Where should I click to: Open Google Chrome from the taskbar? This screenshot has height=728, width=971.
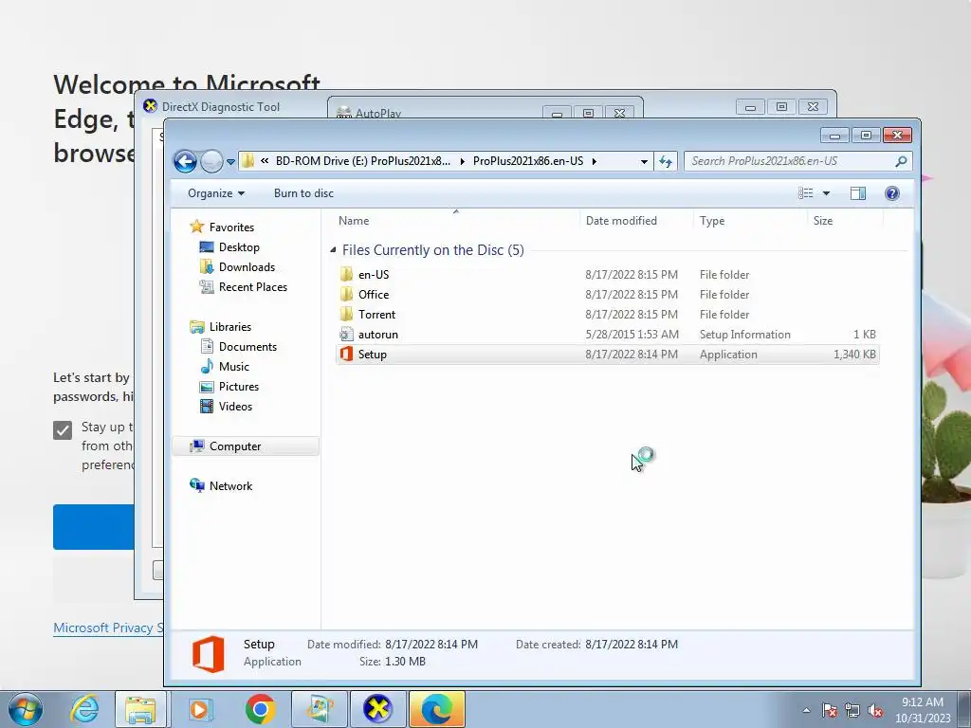[260, 709]
